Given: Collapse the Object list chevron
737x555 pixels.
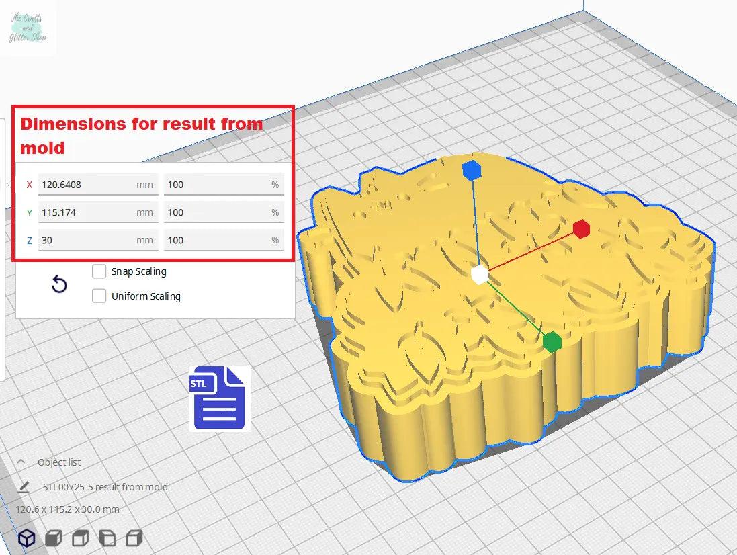Looking at the screenshot, I should (21, 462).
